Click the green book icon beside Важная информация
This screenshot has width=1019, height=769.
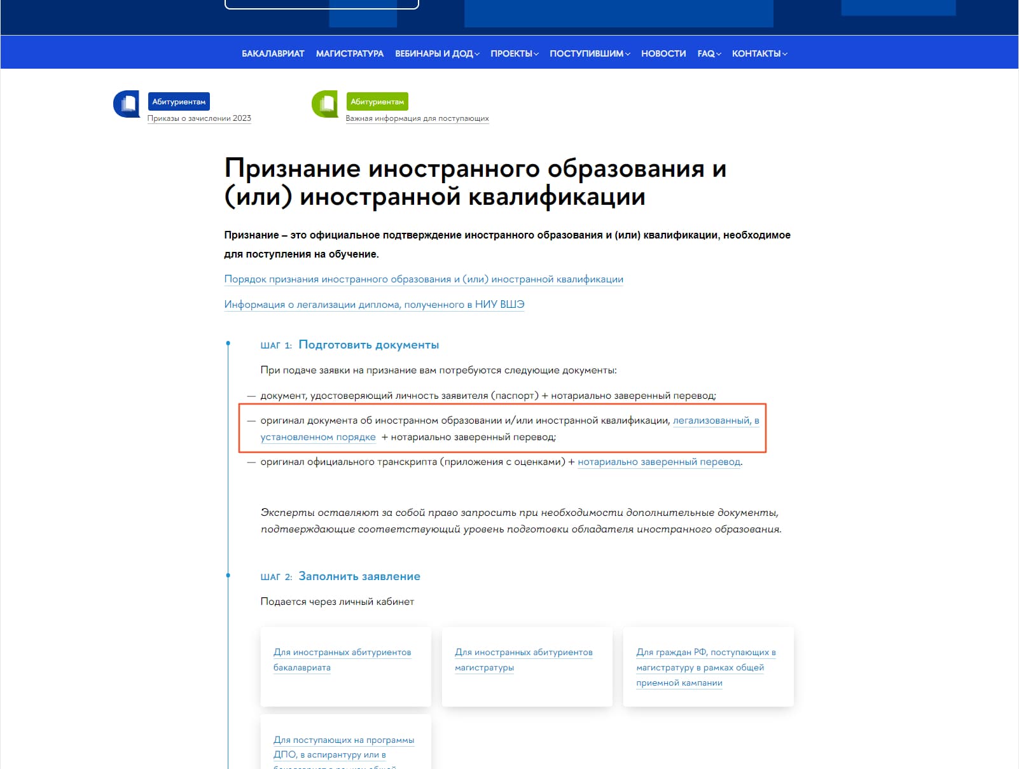coord(325,104)
